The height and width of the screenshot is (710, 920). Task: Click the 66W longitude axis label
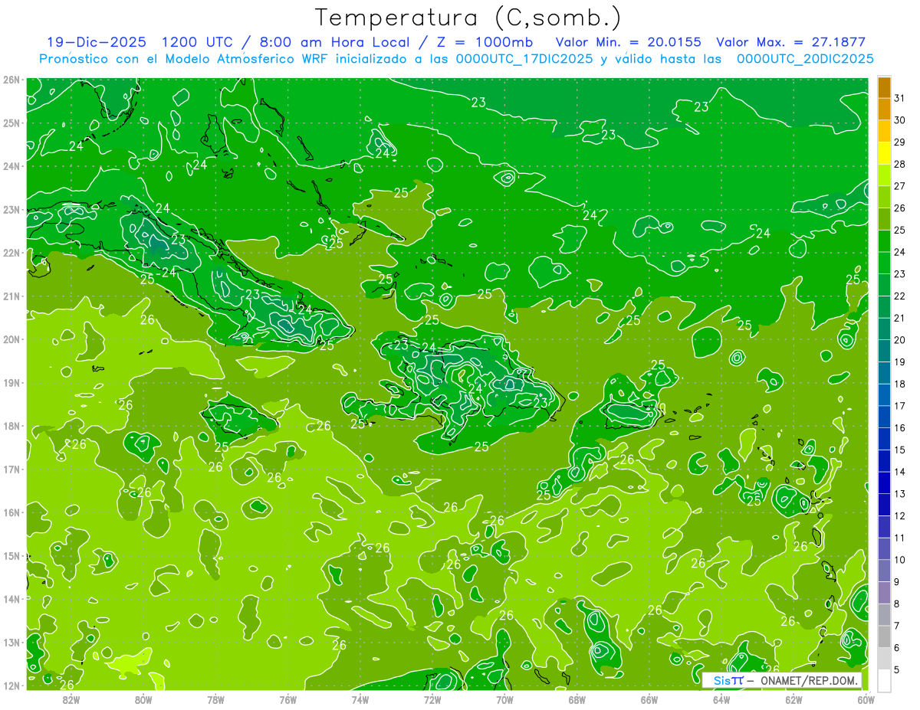(x=649, y=699)
